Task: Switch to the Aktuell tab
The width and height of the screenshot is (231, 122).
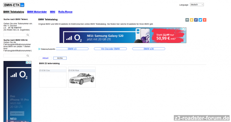Action: coord(45,58)
